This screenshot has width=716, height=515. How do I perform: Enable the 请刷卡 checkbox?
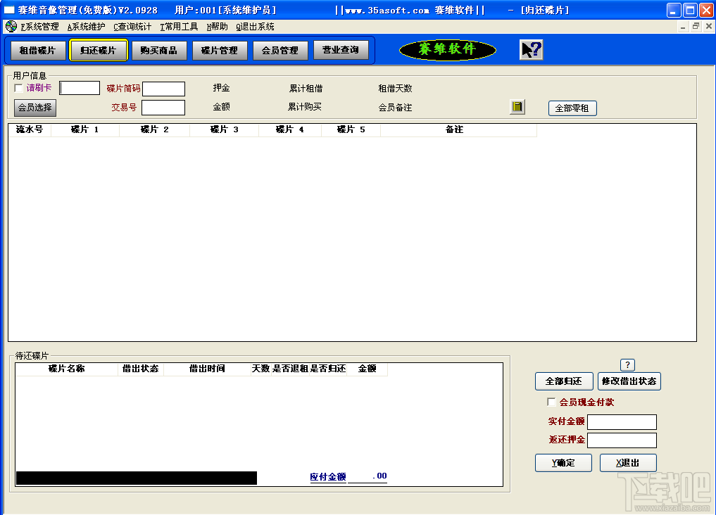pyautogui.click(x=19, y=88)
